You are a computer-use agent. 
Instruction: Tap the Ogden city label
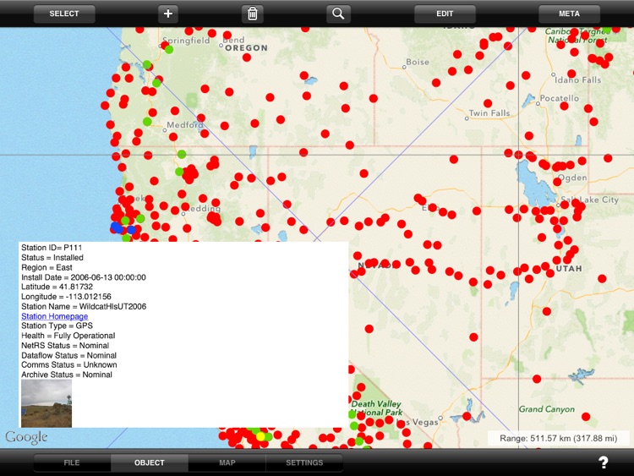click(572, 178)
